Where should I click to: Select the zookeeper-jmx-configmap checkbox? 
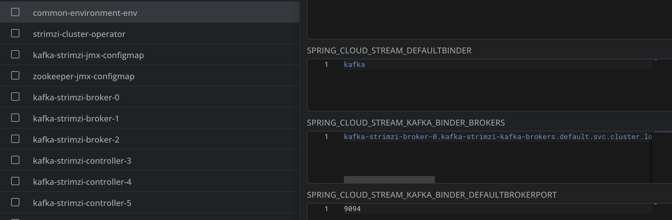(x=15, y=75)
